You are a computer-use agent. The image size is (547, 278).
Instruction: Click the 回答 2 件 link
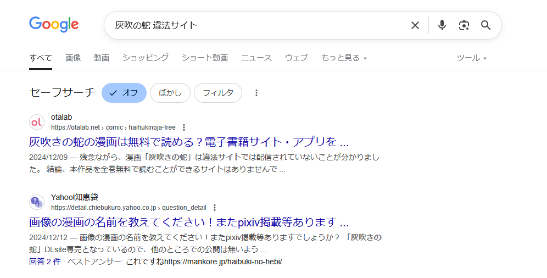point(45,262)
